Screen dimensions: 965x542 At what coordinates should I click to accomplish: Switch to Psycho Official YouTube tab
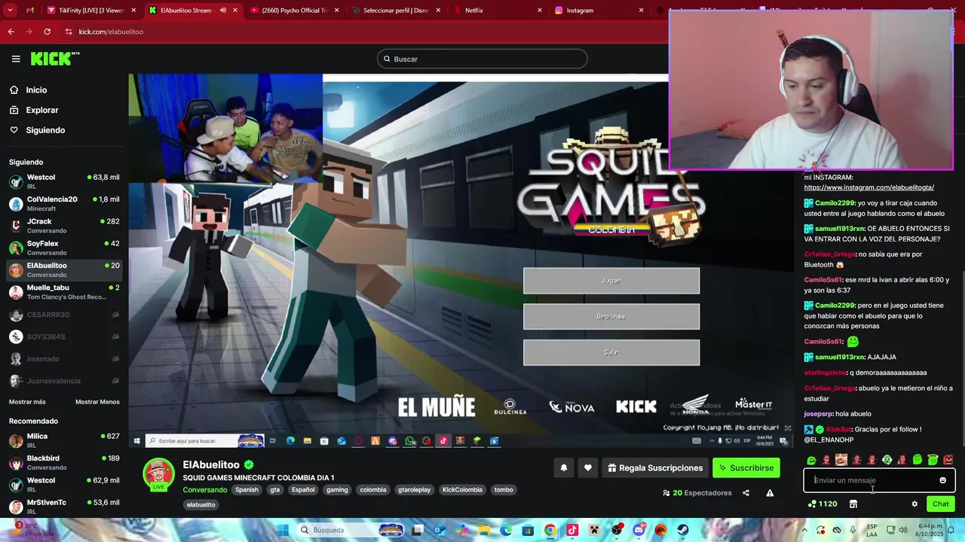pos(294,11)
